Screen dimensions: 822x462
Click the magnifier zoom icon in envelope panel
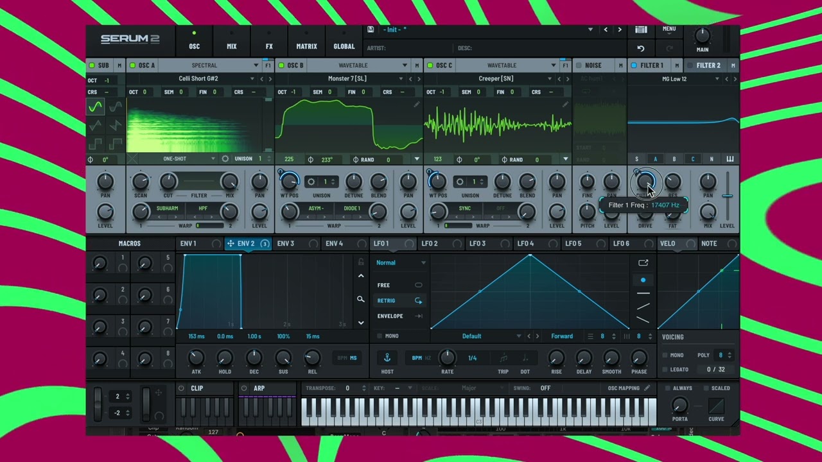(x=361, y=299)
